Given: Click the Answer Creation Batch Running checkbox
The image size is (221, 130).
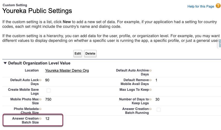Looking at the screenshot, I should (x=159, y=110).
